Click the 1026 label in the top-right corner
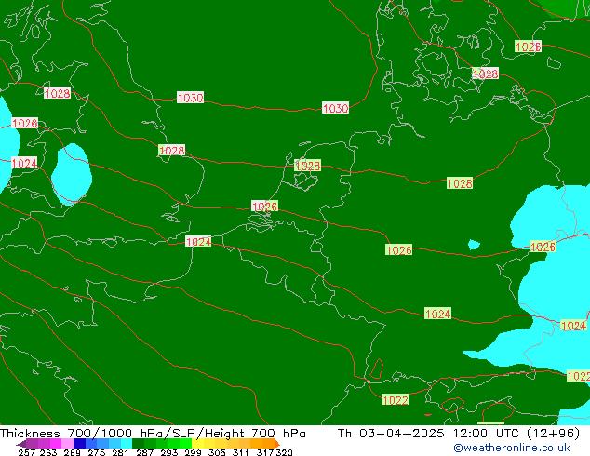This screenshot has width=590, height=456. point(529,47)
